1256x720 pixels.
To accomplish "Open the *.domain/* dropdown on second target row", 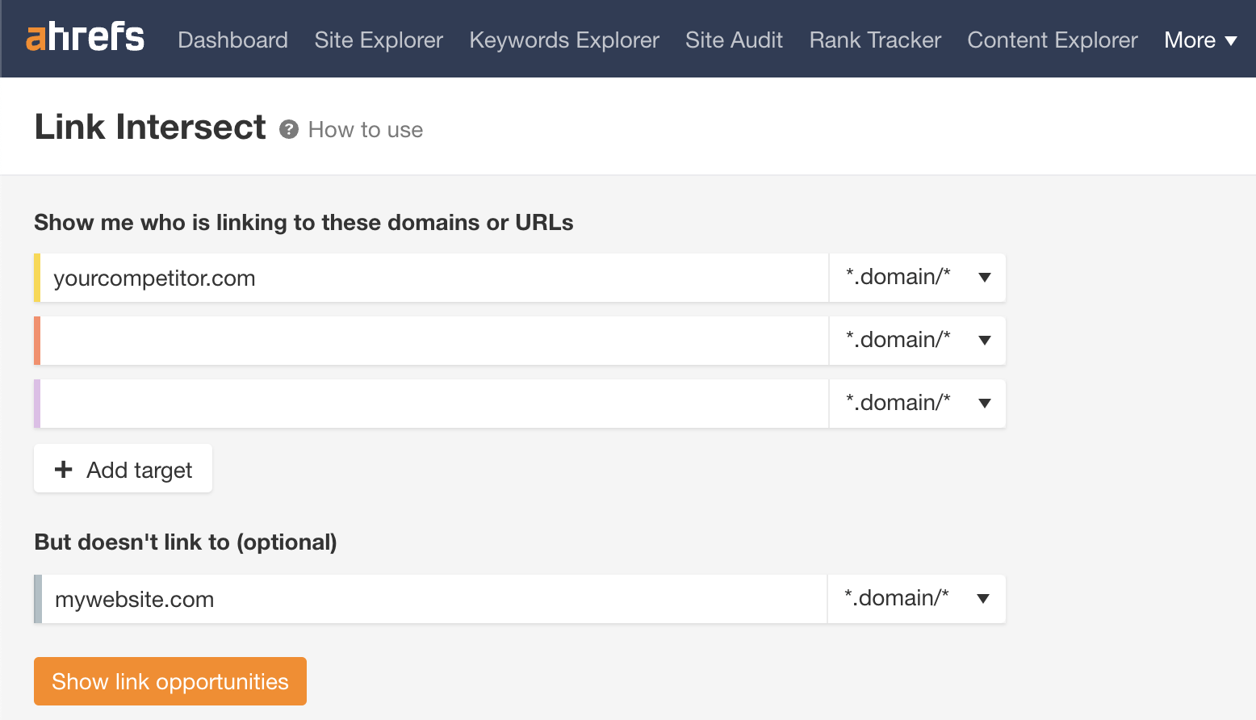I will pyautogui.click(x=918, y=341).
